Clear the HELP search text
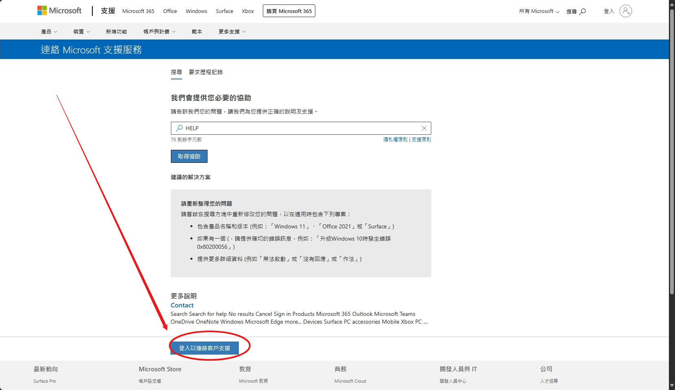Viewport: 675px width, 390px height. 424,128
